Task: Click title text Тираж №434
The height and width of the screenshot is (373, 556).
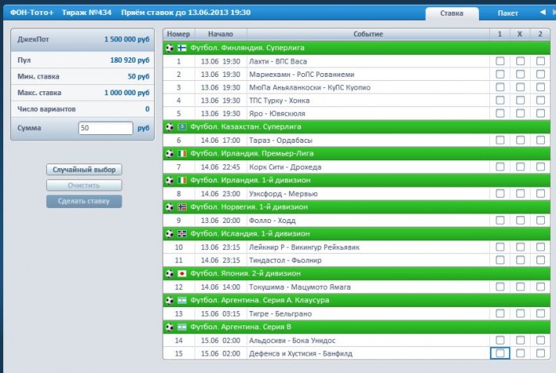Action: click(x=87, y=13)
